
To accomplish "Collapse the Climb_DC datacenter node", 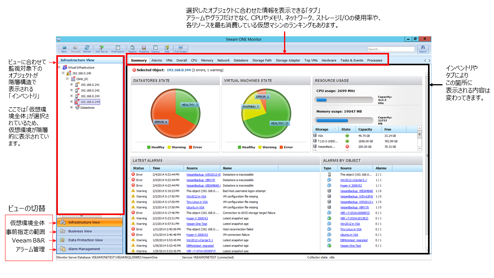I will tap(67, 79).
